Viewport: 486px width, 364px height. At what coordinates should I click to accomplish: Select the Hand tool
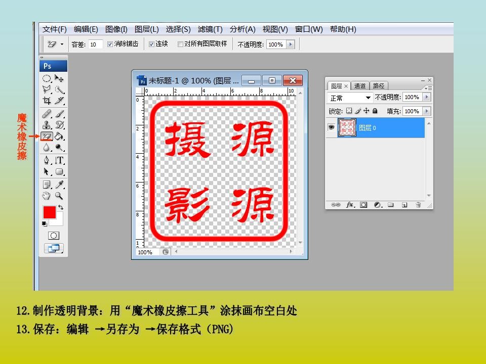pos(47,196)
